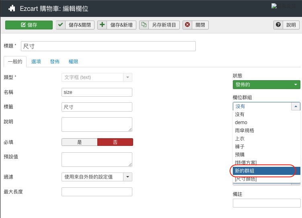The width and height of the screenshot is (302, 218).
Task: Click the Save as Copy icon
Action: [x=144, y=25]
